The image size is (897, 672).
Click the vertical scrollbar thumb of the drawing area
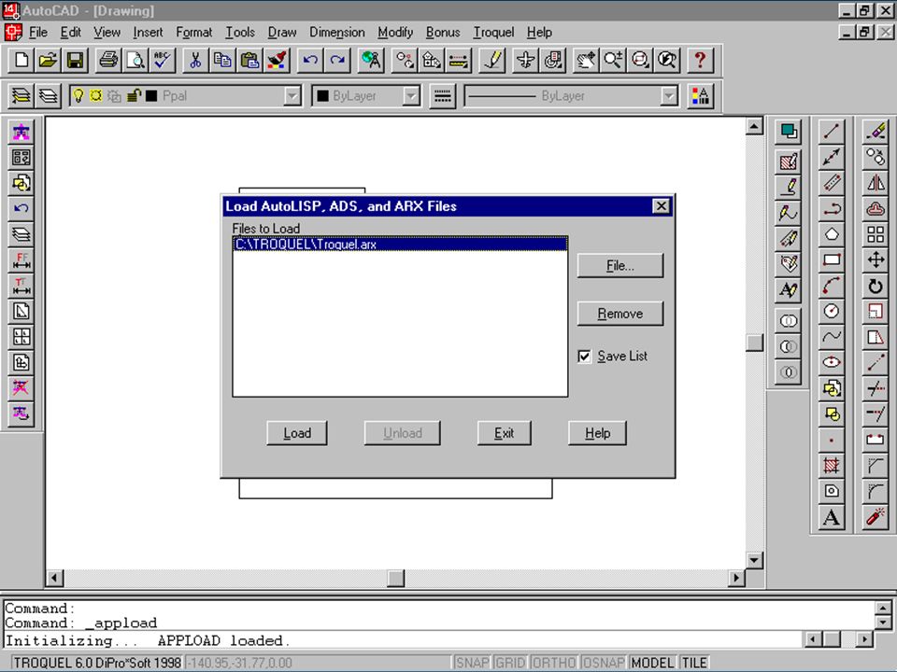point(755,343)
